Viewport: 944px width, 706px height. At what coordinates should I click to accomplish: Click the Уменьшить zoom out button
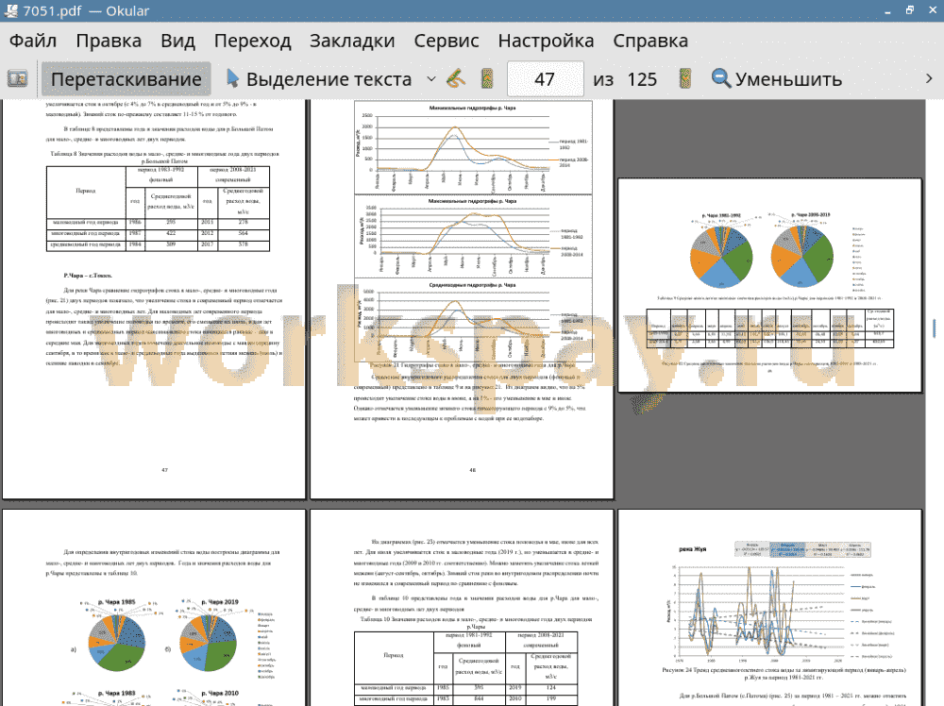coord(777,79)
